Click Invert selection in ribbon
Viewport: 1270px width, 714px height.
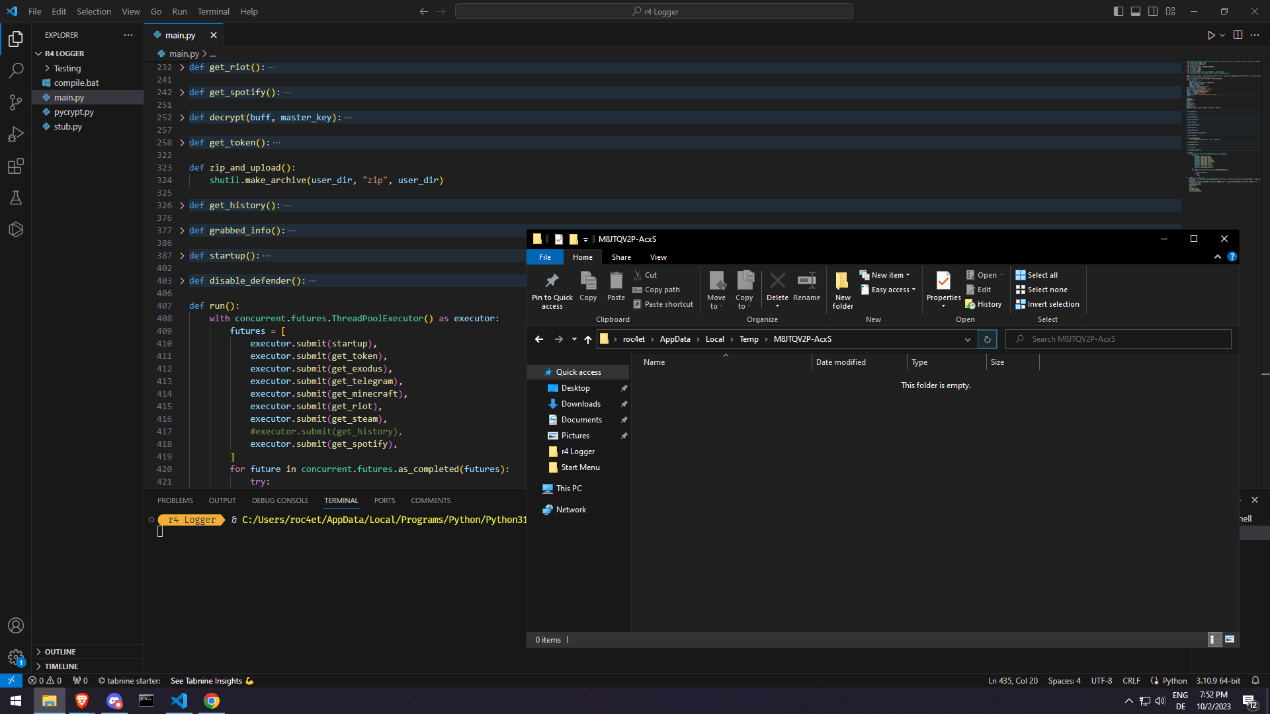click(1047, 304)
